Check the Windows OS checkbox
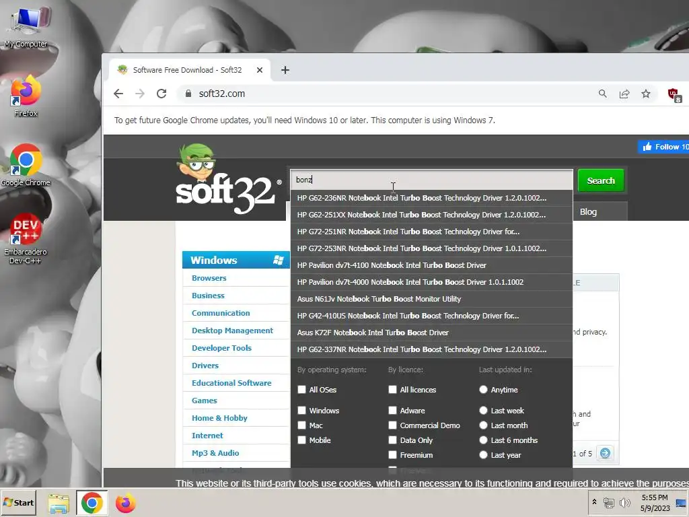689x517 pixels. 302,410
